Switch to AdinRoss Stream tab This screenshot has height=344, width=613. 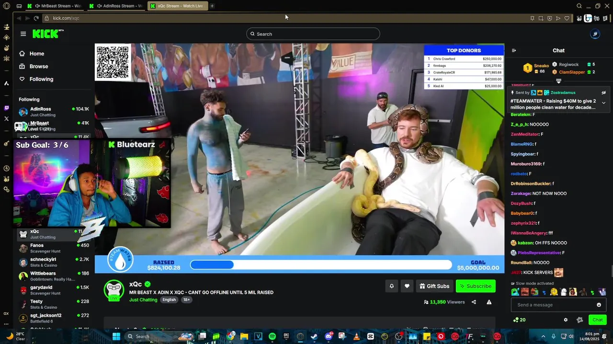[118, 6]
